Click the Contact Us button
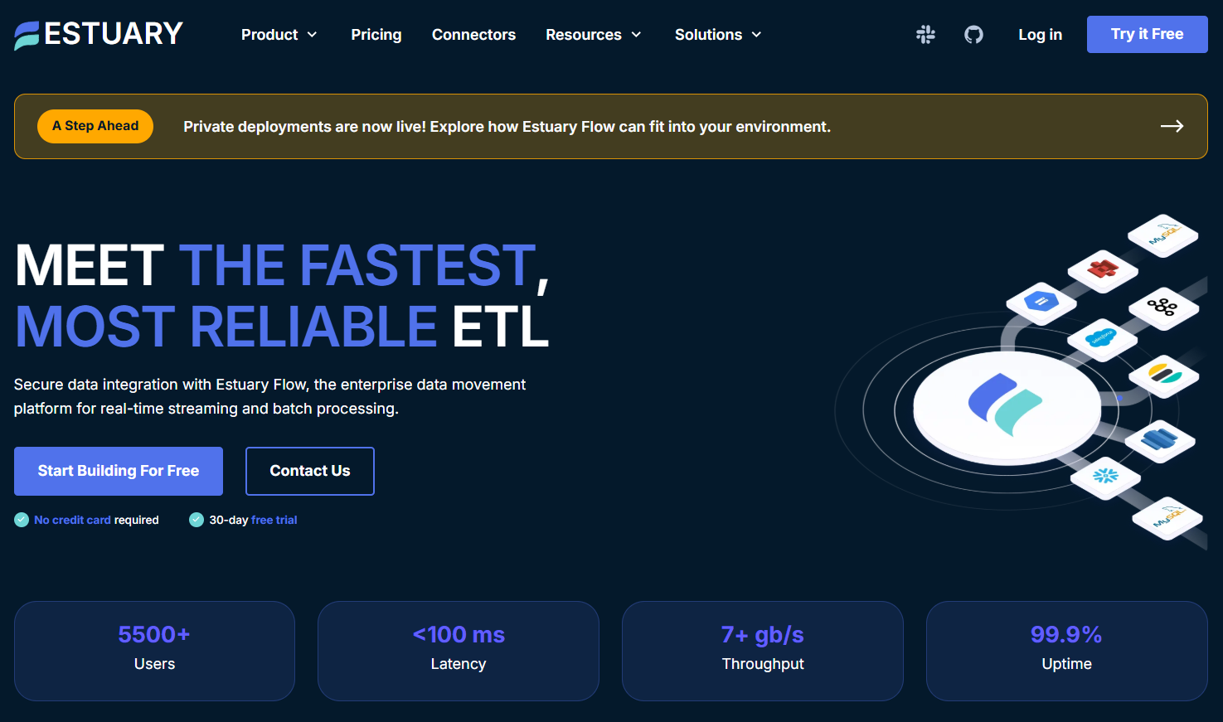 (x=310, y=471)
